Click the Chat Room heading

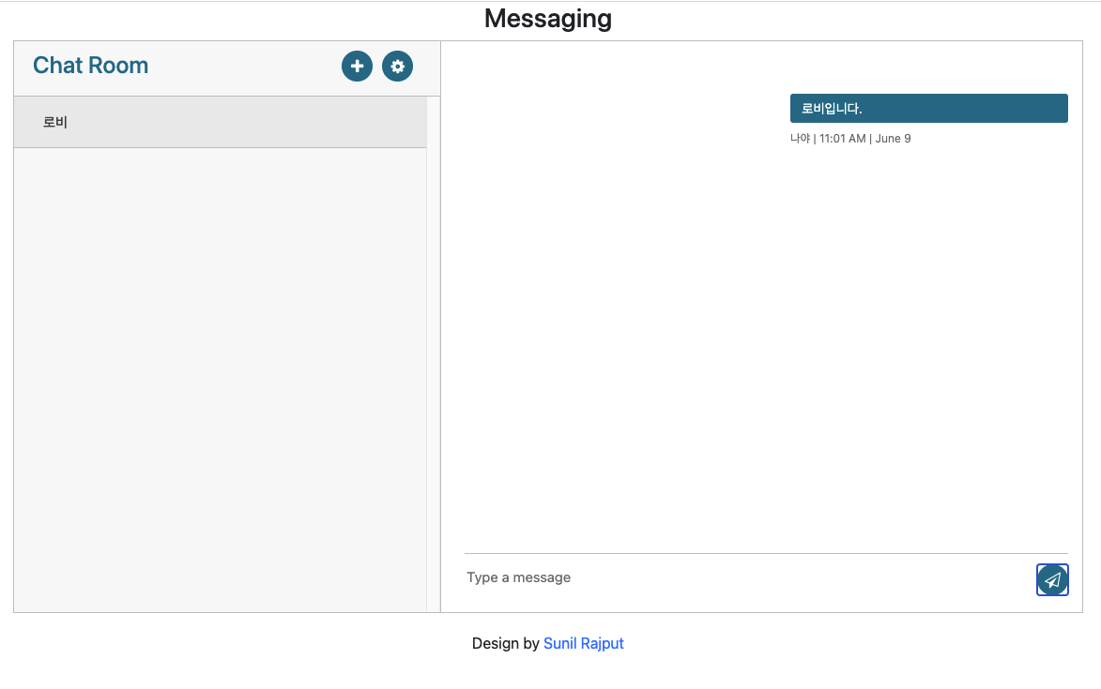(x=91, y=66)
